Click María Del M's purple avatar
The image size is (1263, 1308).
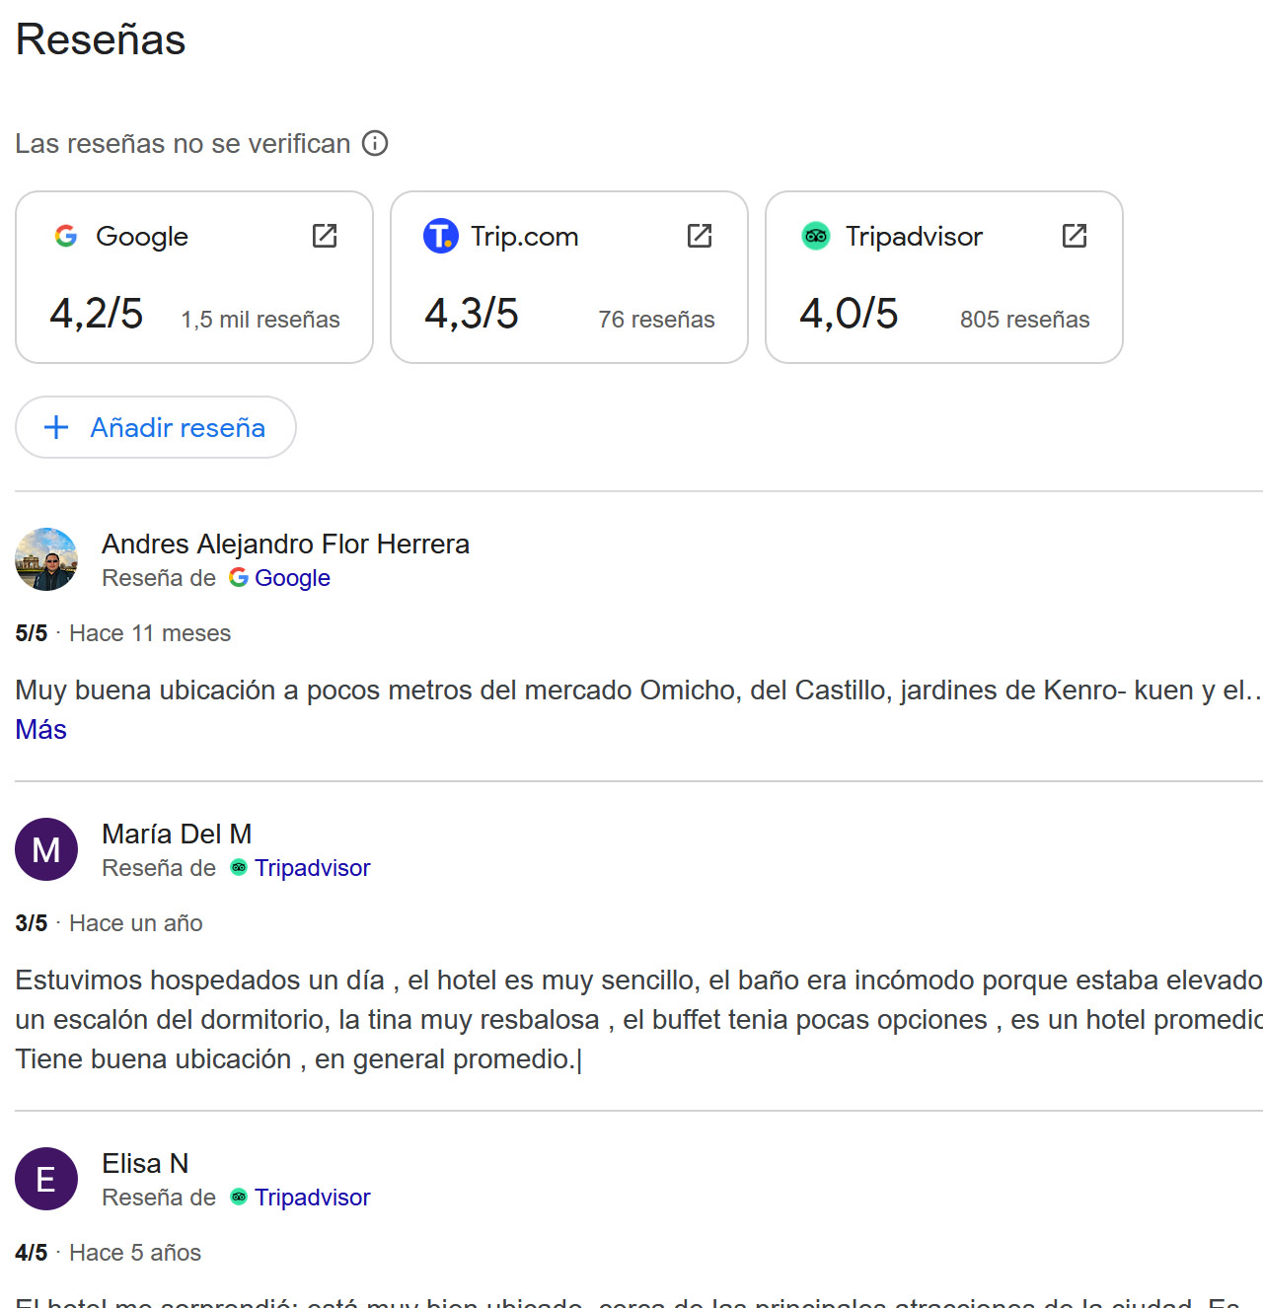pos(46,849)
